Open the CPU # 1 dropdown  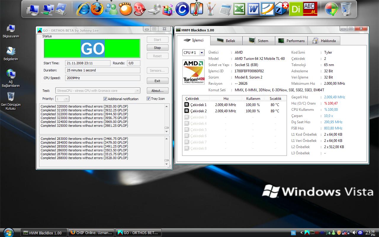tap(193, 52)
